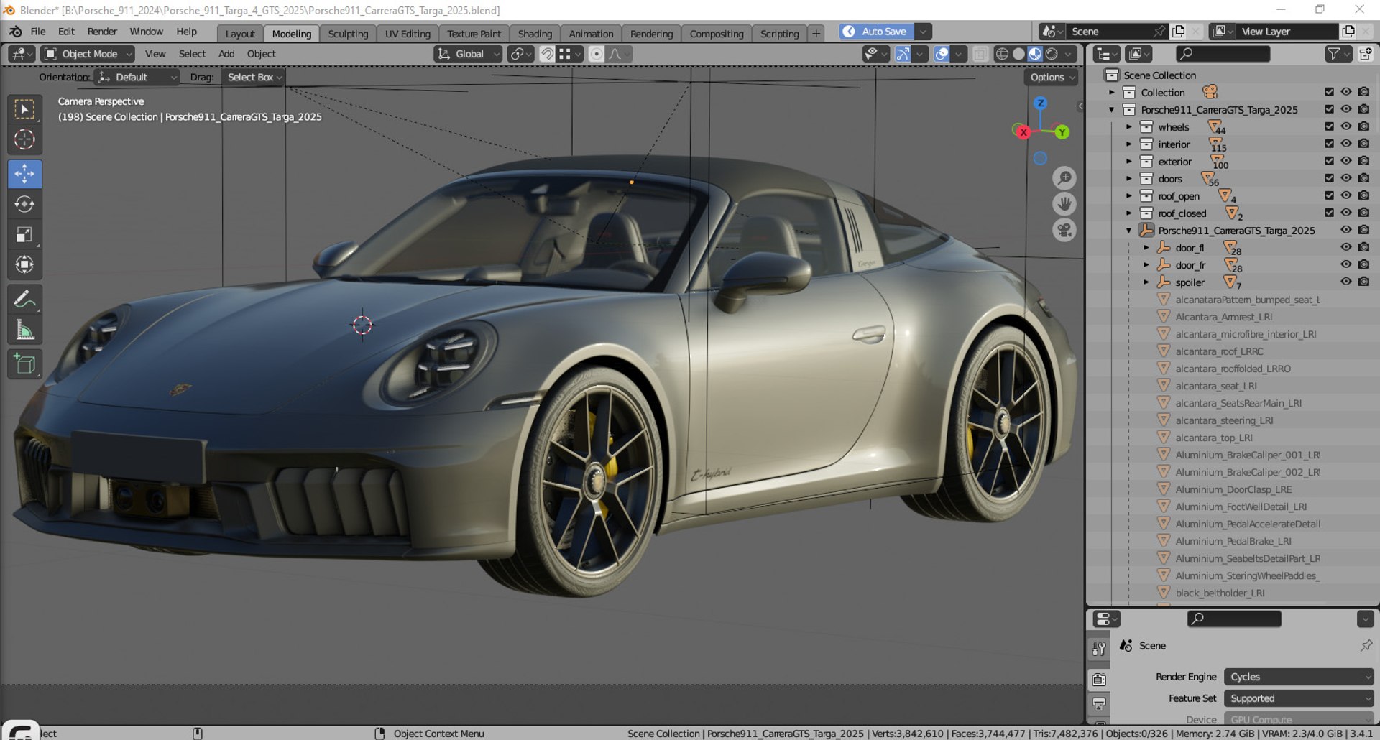Switch to material preview shading
The width and height of the screenshot is (1380, 740).
[1035, 54]
